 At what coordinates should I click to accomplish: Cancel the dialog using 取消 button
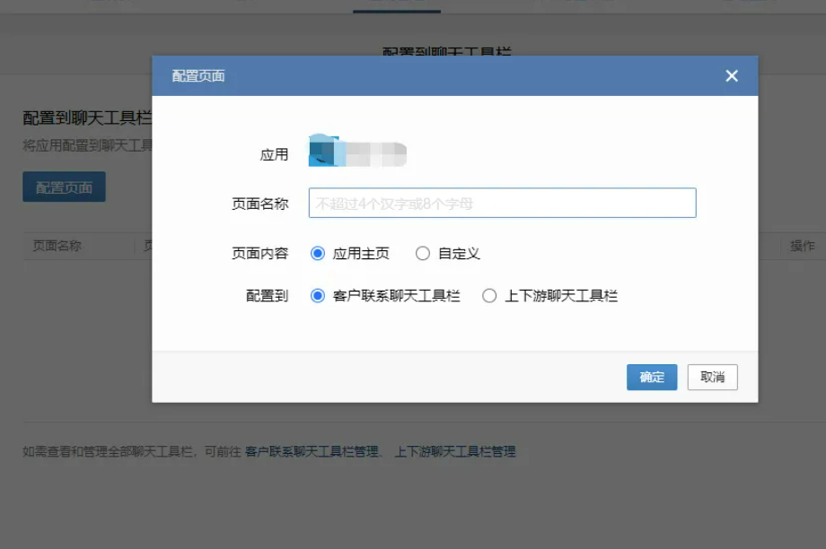click(712, 377)
